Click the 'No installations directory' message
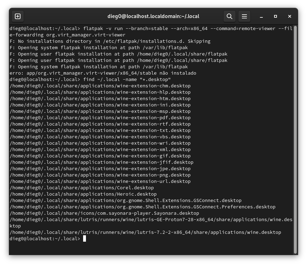Viewport: 307px width, 265px height. point(110,41)
